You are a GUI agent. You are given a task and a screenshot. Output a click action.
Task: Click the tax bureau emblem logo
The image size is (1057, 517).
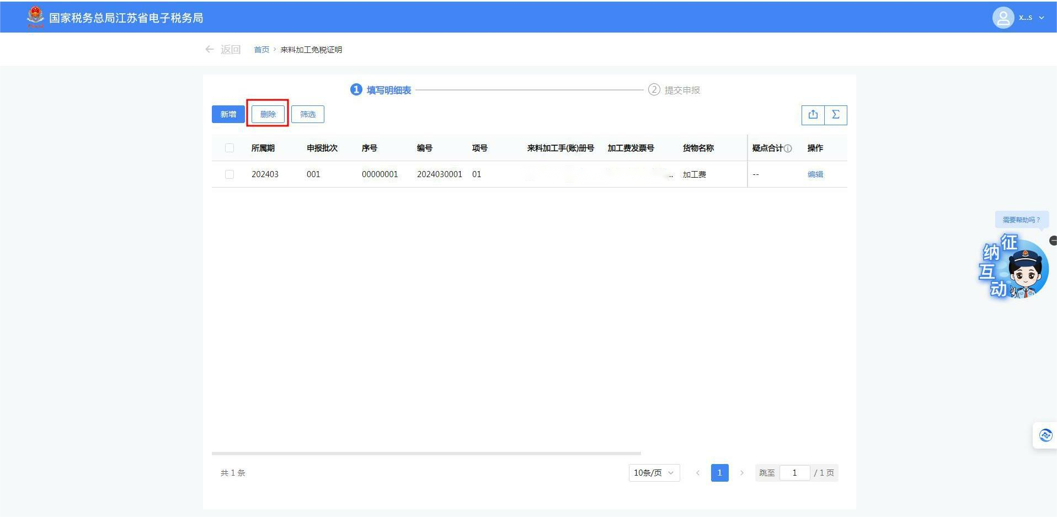pos(35,17)
